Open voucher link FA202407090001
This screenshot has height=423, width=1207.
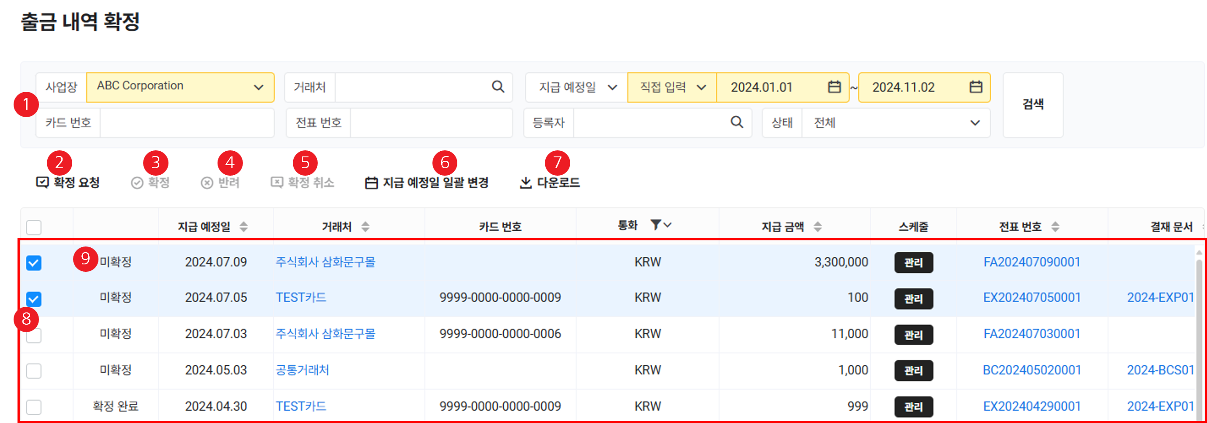[x=1032, y=262]
